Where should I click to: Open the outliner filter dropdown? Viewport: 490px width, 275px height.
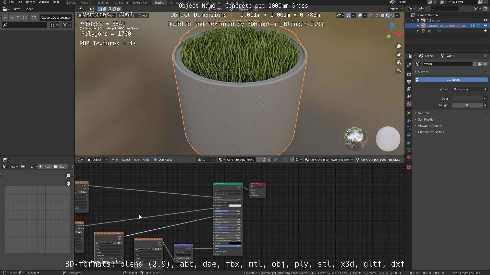tap(477, 9)
